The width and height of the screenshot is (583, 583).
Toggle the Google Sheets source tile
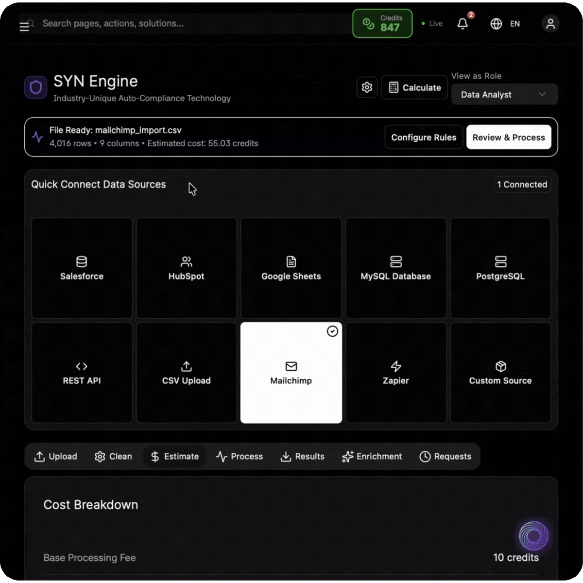click(x=291, y=268)
